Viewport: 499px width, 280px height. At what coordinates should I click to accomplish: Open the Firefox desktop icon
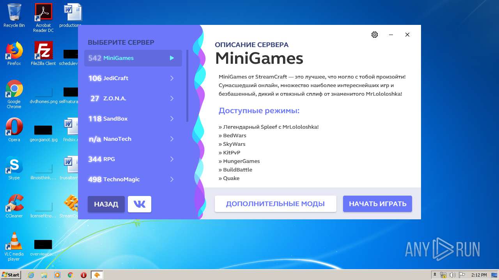click(x=14, y=53)
